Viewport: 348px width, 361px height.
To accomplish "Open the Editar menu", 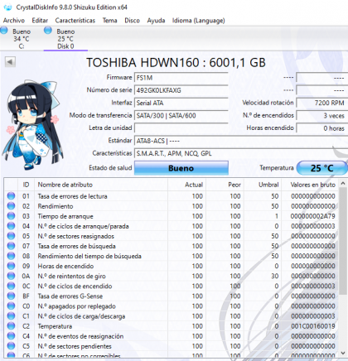I will [x=40, y=21].
